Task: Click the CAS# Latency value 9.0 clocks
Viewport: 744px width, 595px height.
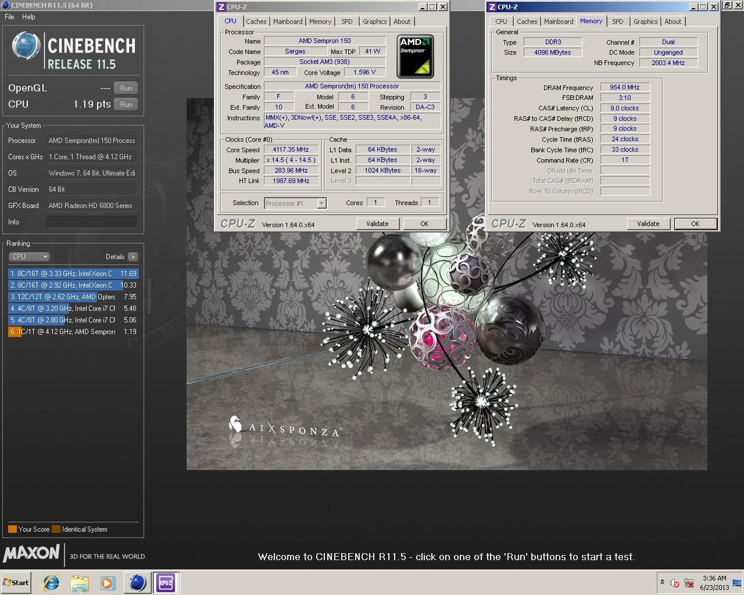Action: (625, 108)
